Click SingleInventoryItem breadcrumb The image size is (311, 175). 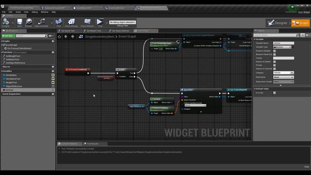click(x=100, y=36)
